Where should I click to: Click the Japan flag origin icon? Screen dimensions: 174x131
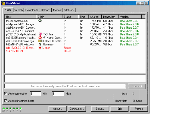40,48
